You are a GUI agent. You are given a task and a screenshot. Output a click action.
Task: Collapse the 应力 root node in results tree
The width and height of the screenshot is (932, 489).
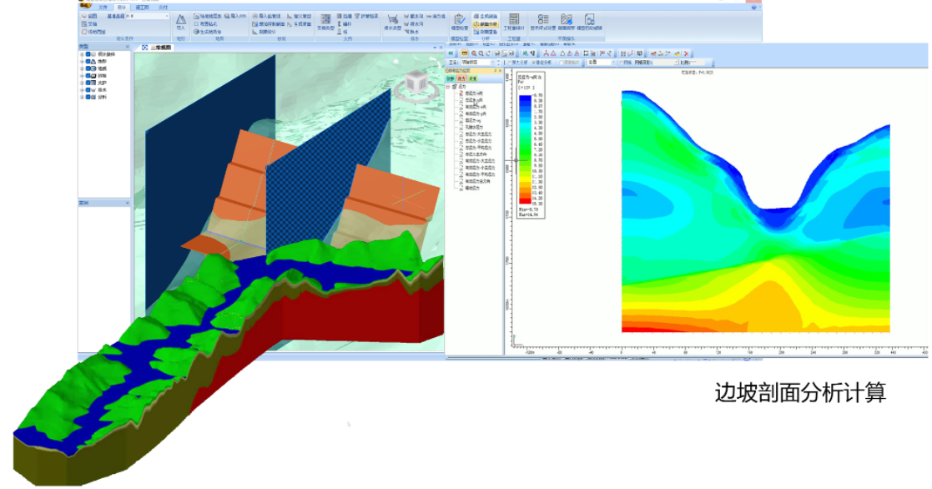click(x=448, y=86)
